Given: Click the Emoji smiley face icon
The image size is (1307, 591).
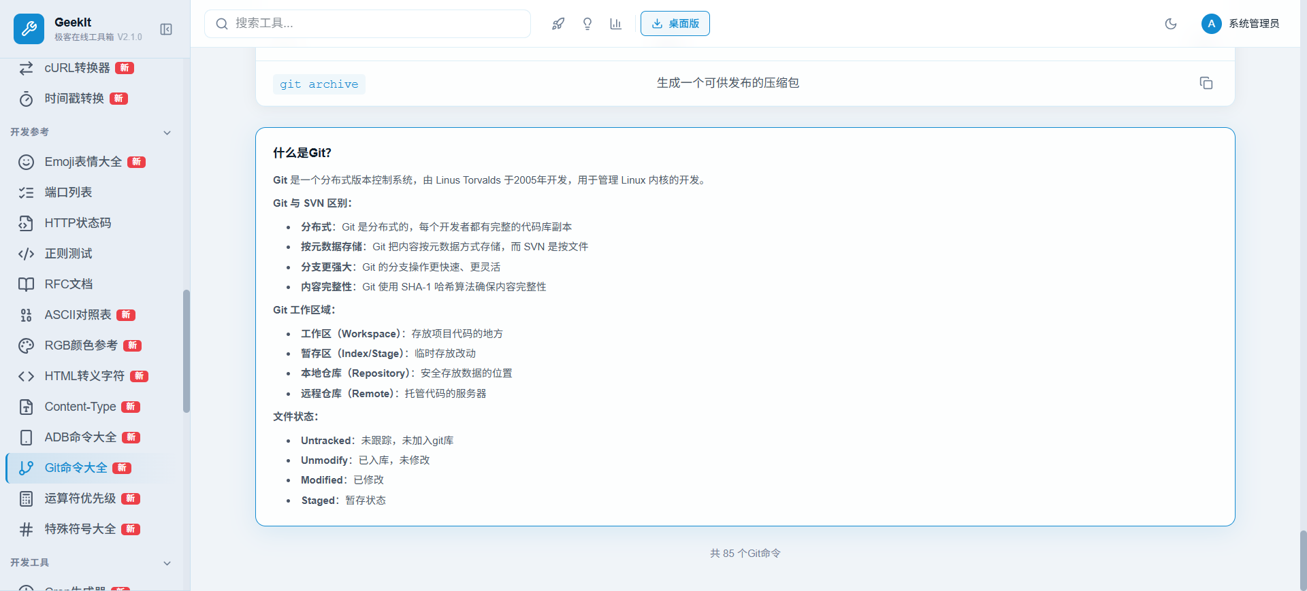Looking at the screenshot, I should point(26,162).
